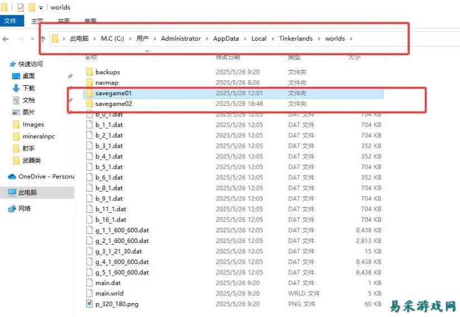
Task: Expand the ribbon chevron below address bar
Action: point(147,51)
